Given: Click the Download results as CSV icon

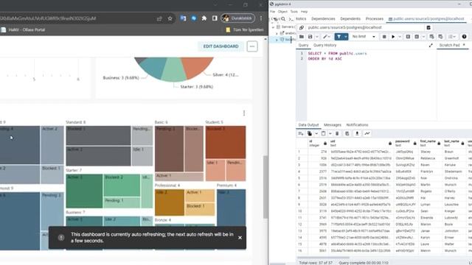Looking at the screenshot, I should click(357, 133).
